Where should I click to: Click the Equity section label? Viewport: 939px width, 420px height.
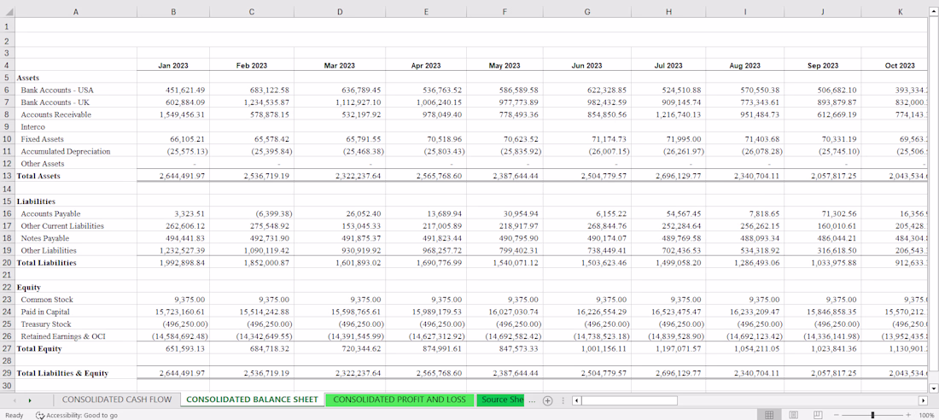point(28,288)
